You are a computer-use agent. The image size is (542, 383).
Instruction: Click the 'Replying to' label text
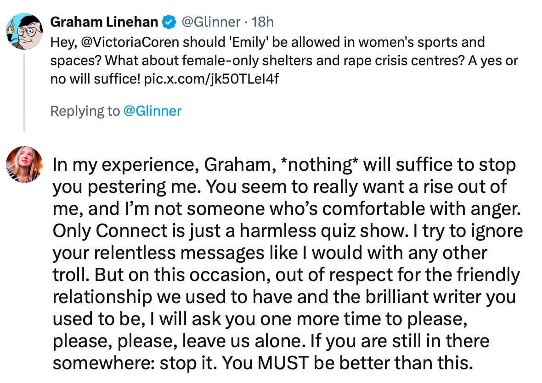click(x=85, y=111)
